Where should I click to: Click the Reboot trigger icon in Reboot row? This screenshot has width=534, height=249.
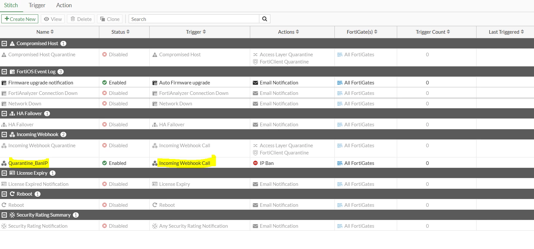(x=155, y=205)
